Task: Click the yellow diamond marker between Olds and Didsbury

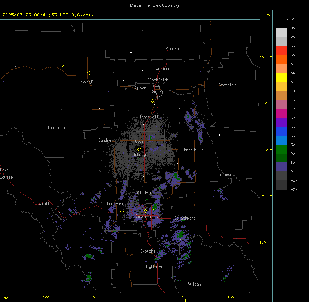Action: [139, 150]
